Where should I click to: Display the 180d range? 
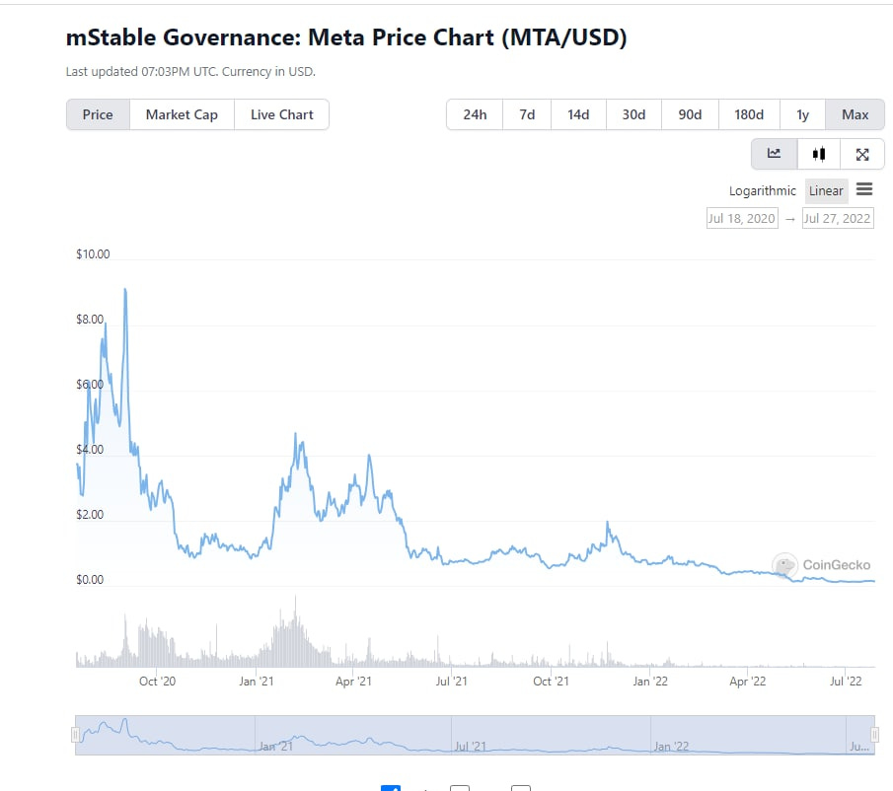(749, 114)
